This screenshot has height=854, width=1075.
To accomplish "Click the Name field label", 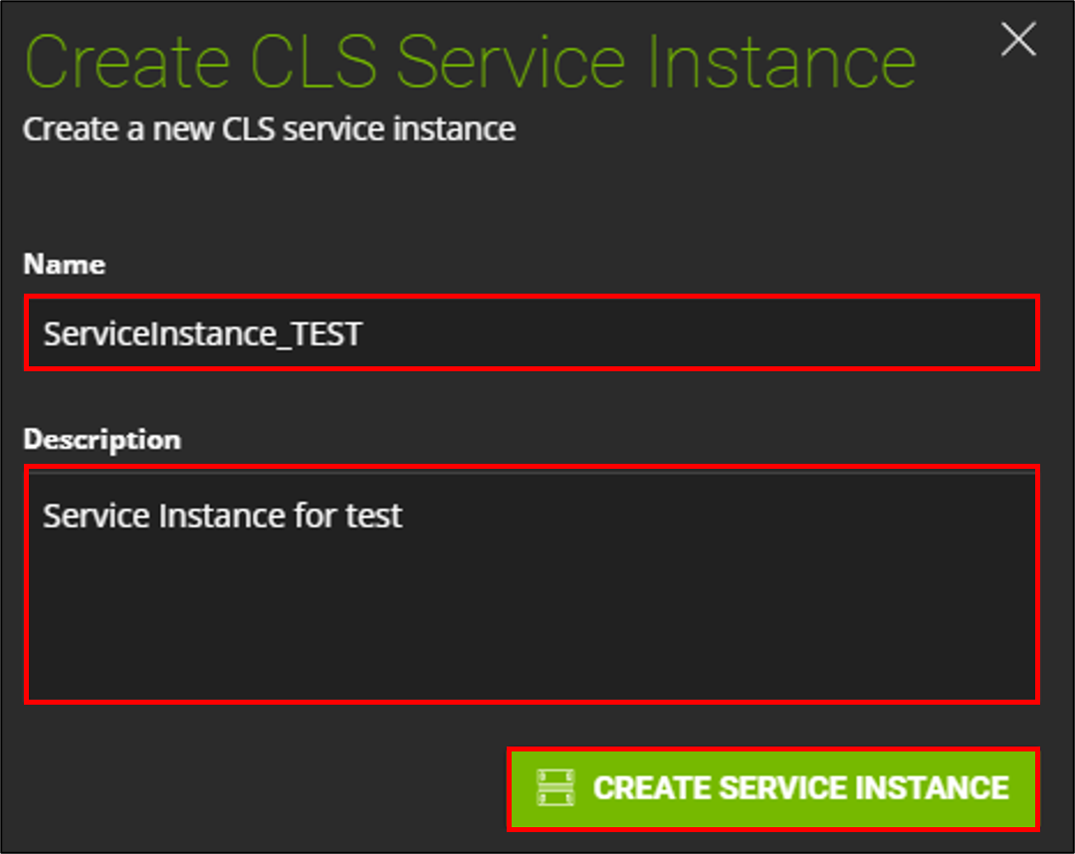I will point(65,264).
